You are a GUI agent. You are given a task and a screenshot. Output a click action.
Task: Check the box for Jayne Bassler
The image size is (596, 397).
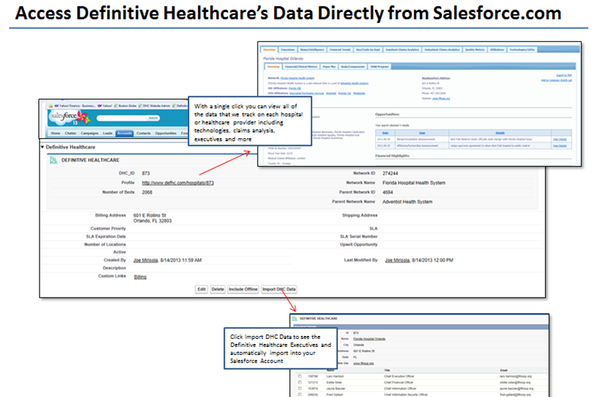pos(300,388)
